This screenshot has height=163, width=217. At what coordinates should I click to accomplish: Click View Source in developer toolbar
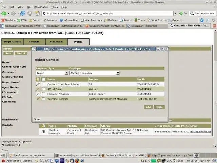click(x=157, y=20)
